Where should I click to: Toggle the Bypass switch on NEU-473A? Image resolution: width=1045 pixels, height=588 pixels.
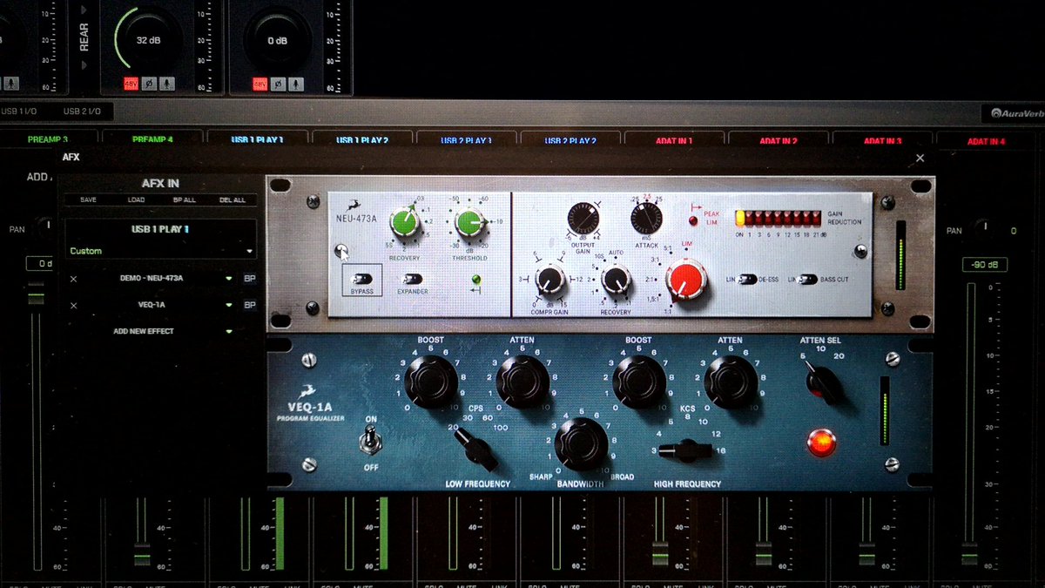(x=361, y=277)
